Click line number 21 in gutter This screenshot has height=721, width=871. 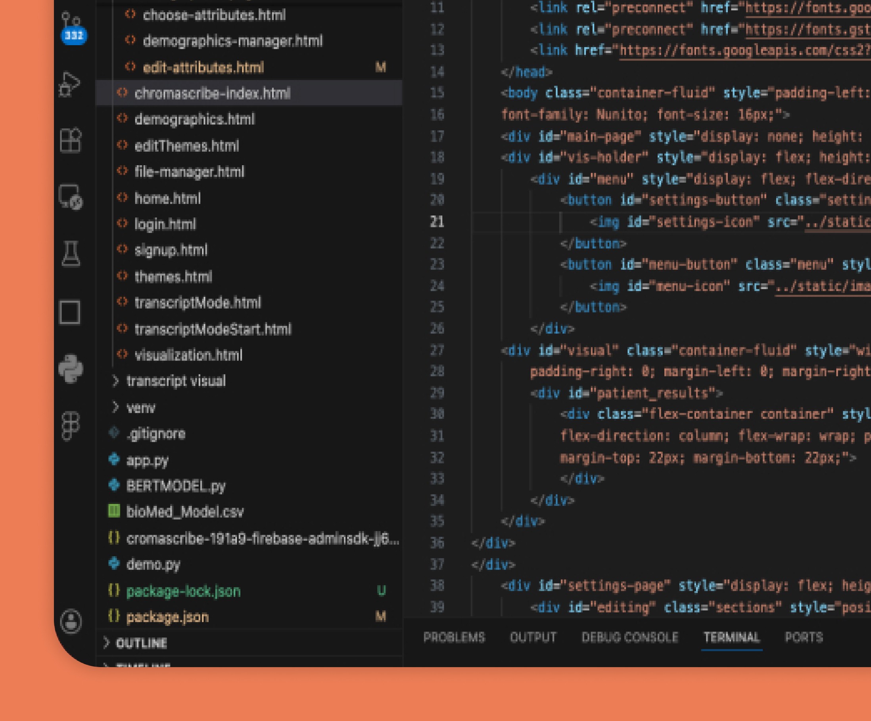click(437, 222)
